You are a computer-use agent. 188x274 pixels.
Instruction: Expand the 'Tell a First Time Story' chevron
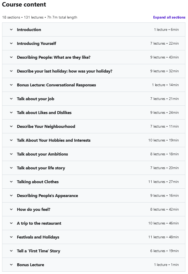tap(11, 251)
